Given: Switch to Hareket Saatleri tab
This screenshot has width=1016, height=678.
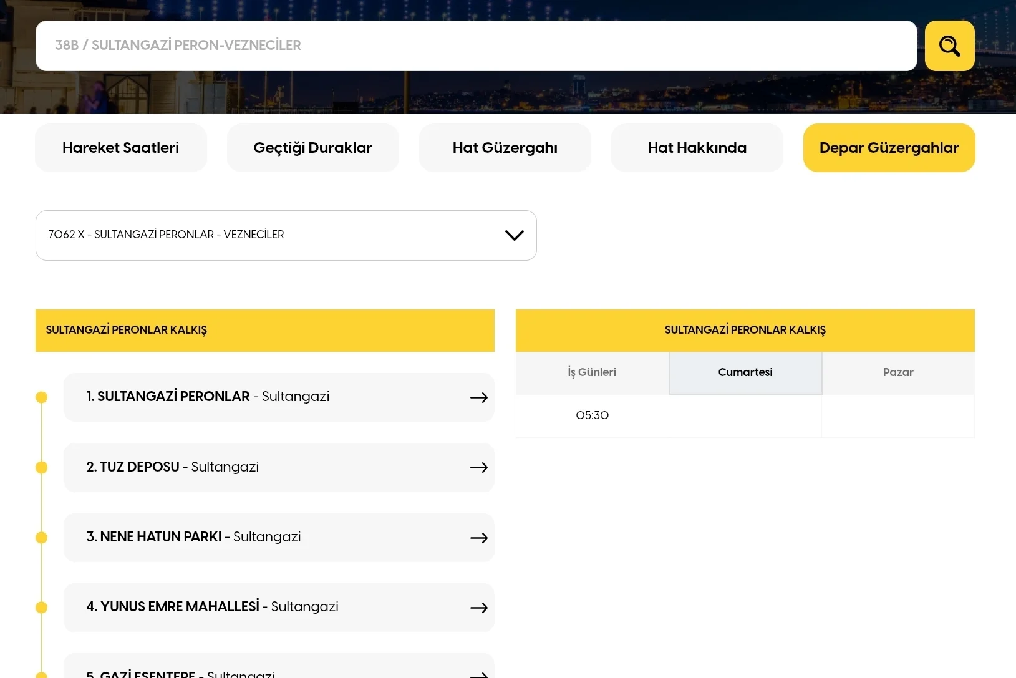Looking at the screenshot, I should (x=120, y=148).
